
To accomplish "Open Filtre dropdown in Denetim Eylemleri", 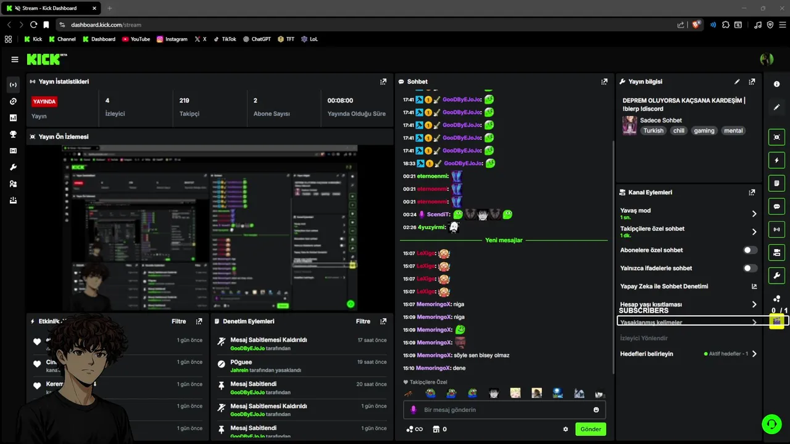I will (x=363, y=321).
